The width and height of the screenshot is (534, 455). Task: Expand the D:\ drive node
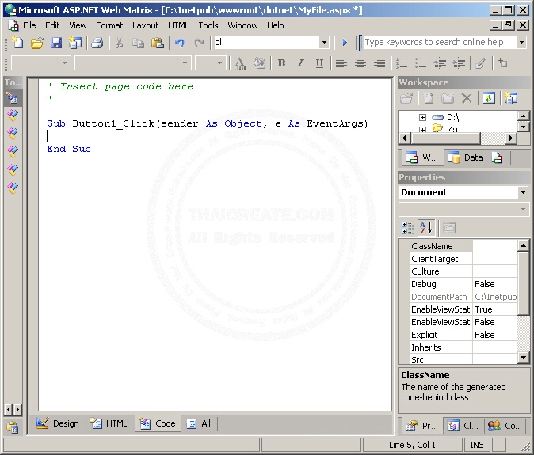422,117
